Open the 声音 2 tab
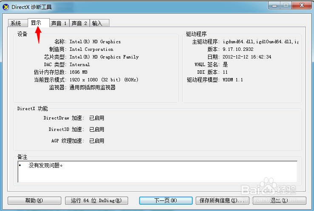This screenshot has height=211, width=314. pyautogui.click(x=80, y=23)
